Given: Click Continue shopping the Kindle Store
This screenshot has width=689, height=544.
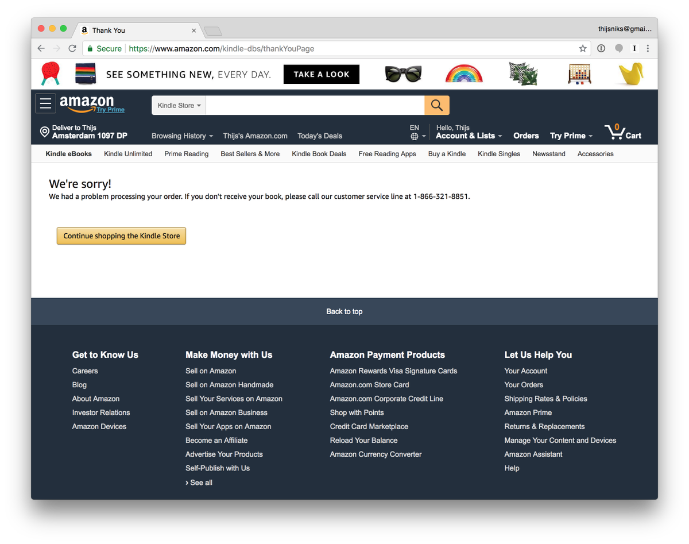Looking at the screenshot, I should pyautogui.click(x=121, y=236).
